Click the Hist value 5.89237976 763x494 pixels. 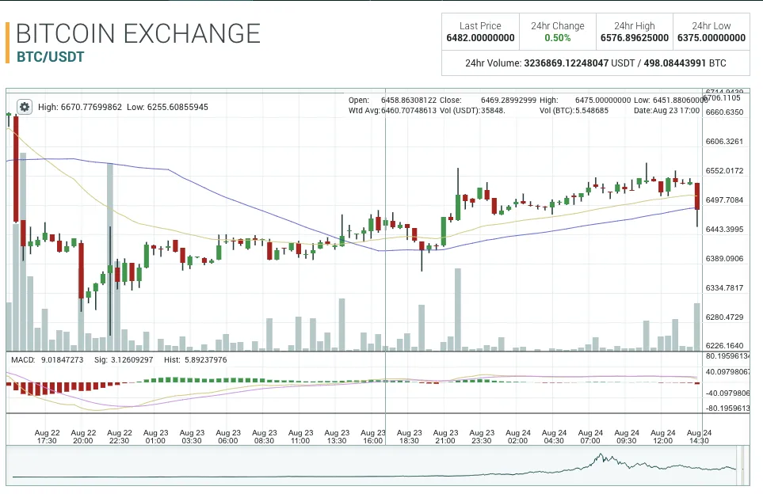coord(205,359)
